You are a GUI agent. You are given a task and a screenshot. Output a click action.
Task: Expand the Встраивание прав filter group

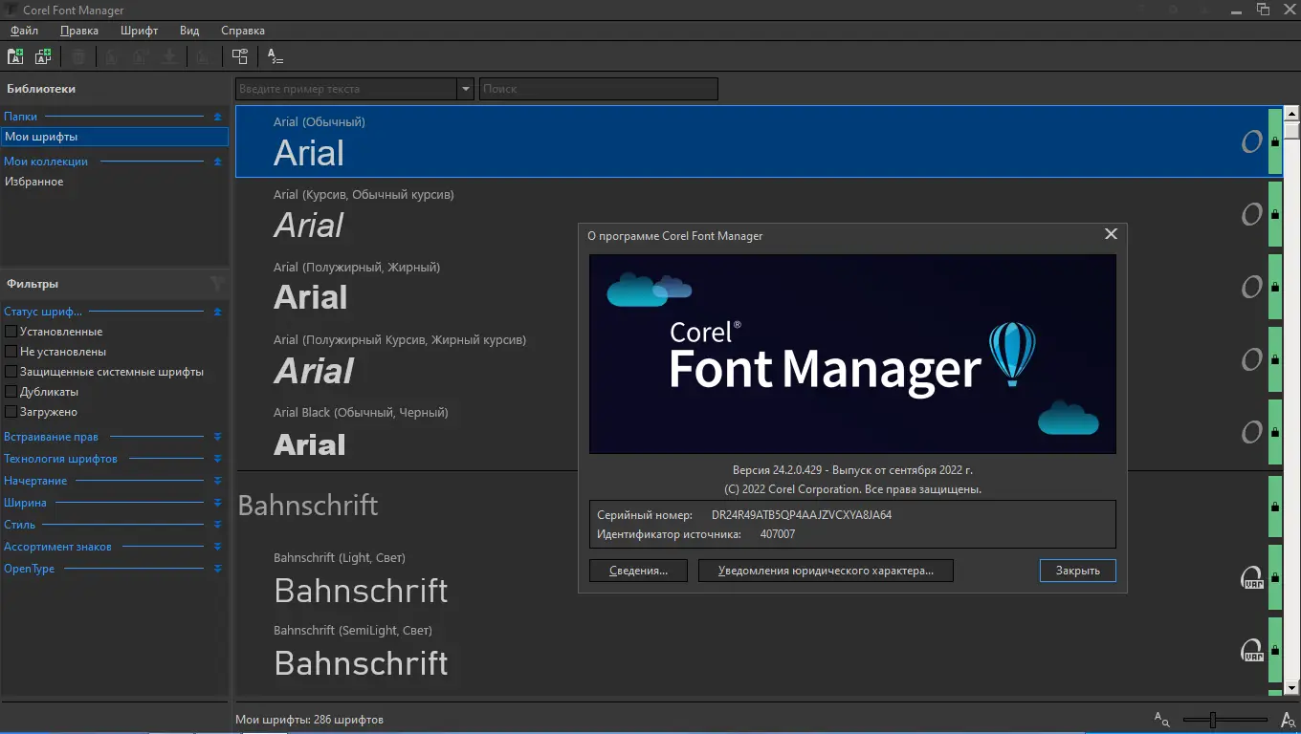[x=217, y=437]
